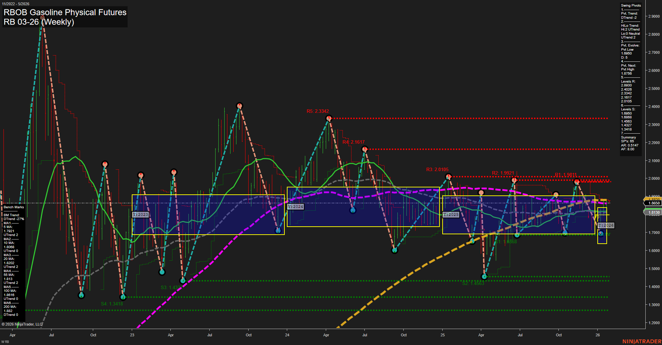Screen dimensions: 662x345
Task: Click the teal pivot dot inside the Y:2026 box
Action: 601,234
